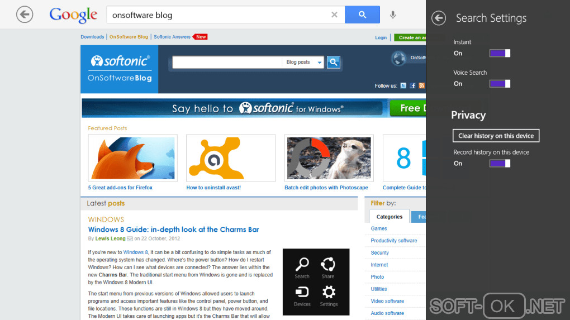Click Clear history on this device button
Image resolution: width=570 pixels, height=320 pixels.
coord(496,136)
